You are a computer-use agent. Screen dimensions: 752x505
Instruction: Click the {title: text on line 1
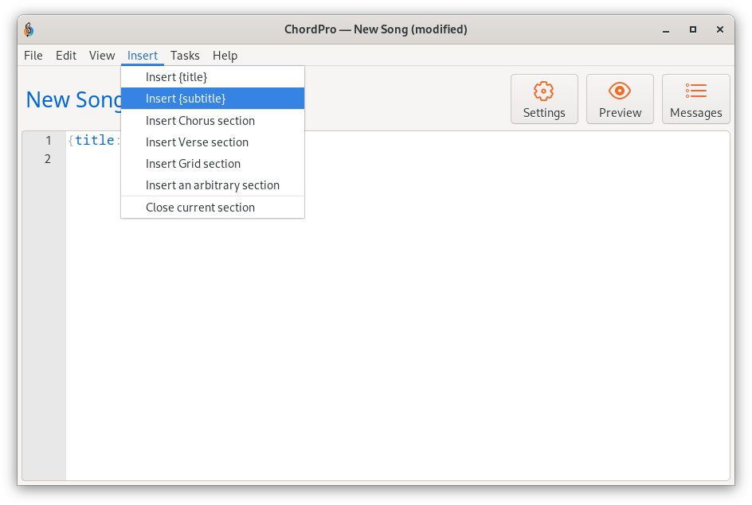point(93,140)
